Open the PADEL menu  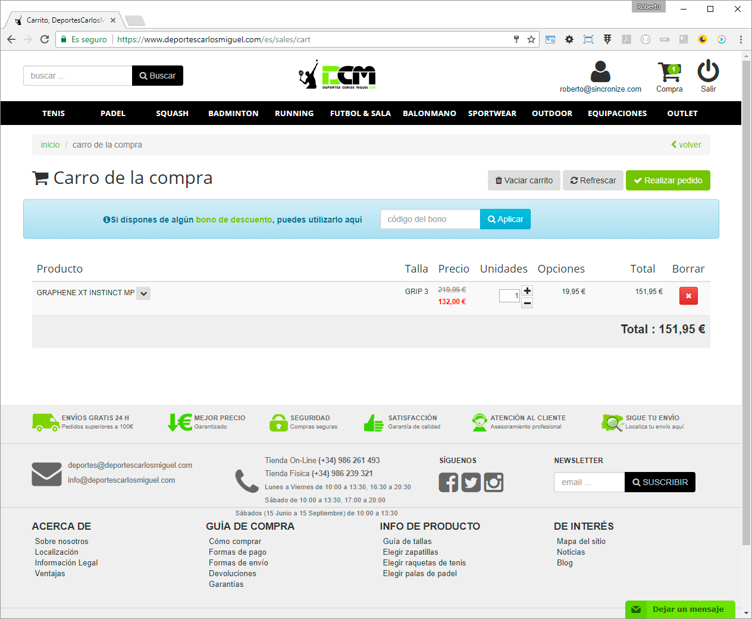(x=113, y=113)
